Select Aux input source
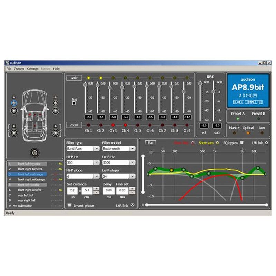 coord(262,133)
